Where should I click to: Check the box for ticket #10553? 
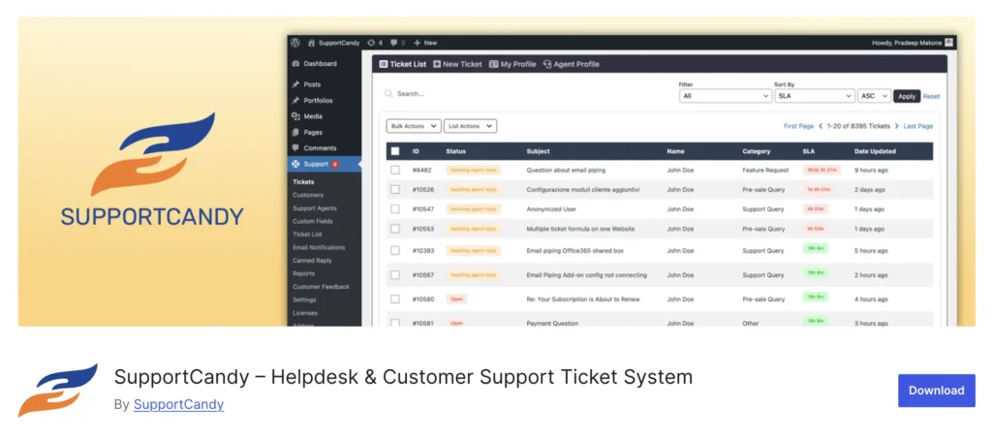click(x=395, y=229)
